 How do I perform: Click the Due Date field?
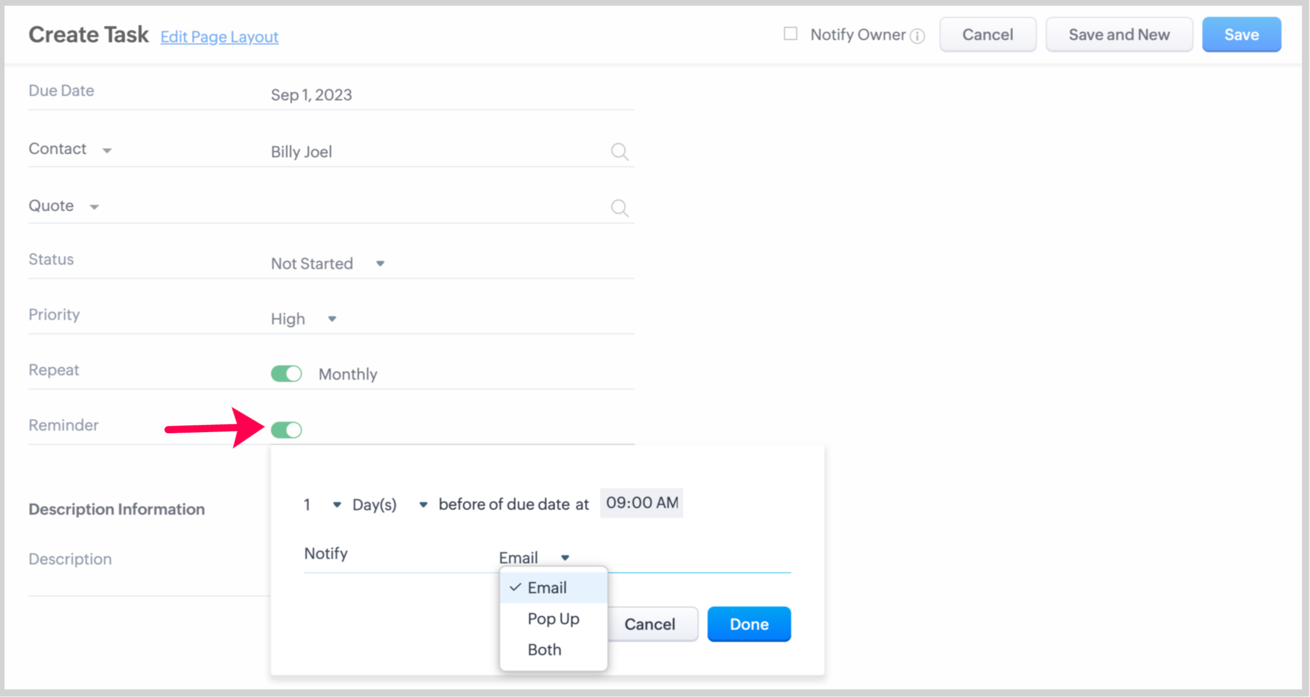[451, 95]
